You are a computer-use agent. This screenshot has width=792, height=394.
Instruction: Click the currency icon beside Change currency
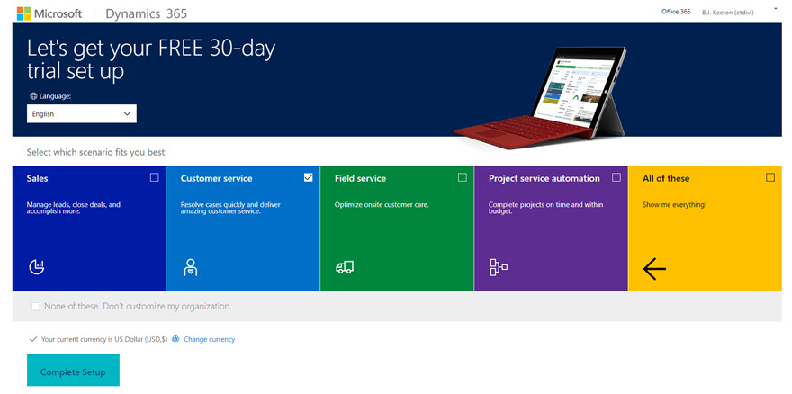point(175,338)
